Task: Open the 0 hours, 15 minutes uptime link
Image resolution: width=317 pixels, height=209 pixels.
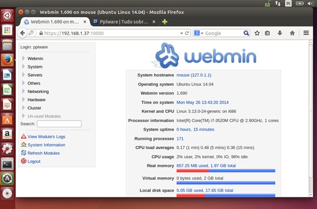Action: [x=195, y=130]
